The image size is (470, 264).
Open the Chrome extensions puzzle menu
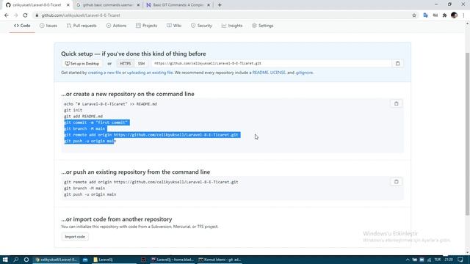pyautogui.click(x=444, y=15)
